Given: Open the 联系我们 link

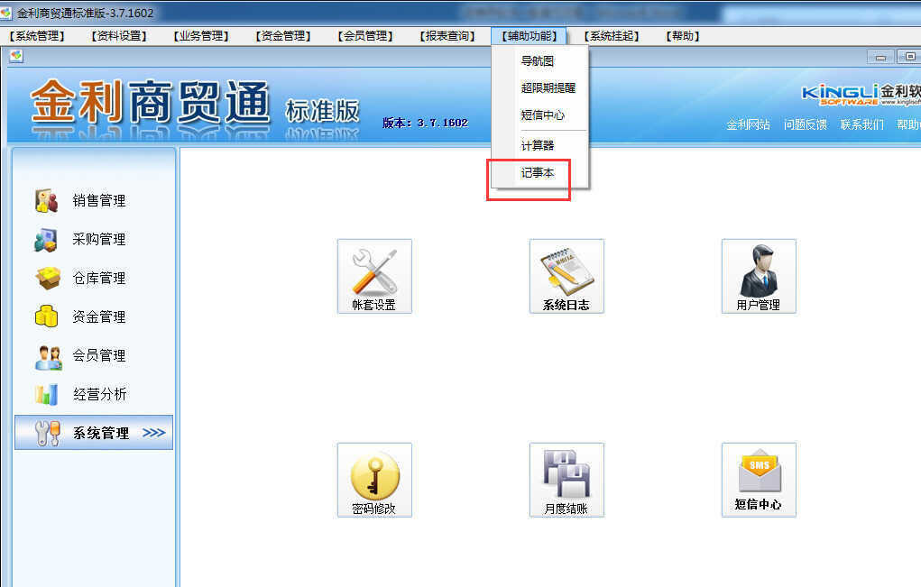Looking at the screenshot, I should tap(861, 124).
